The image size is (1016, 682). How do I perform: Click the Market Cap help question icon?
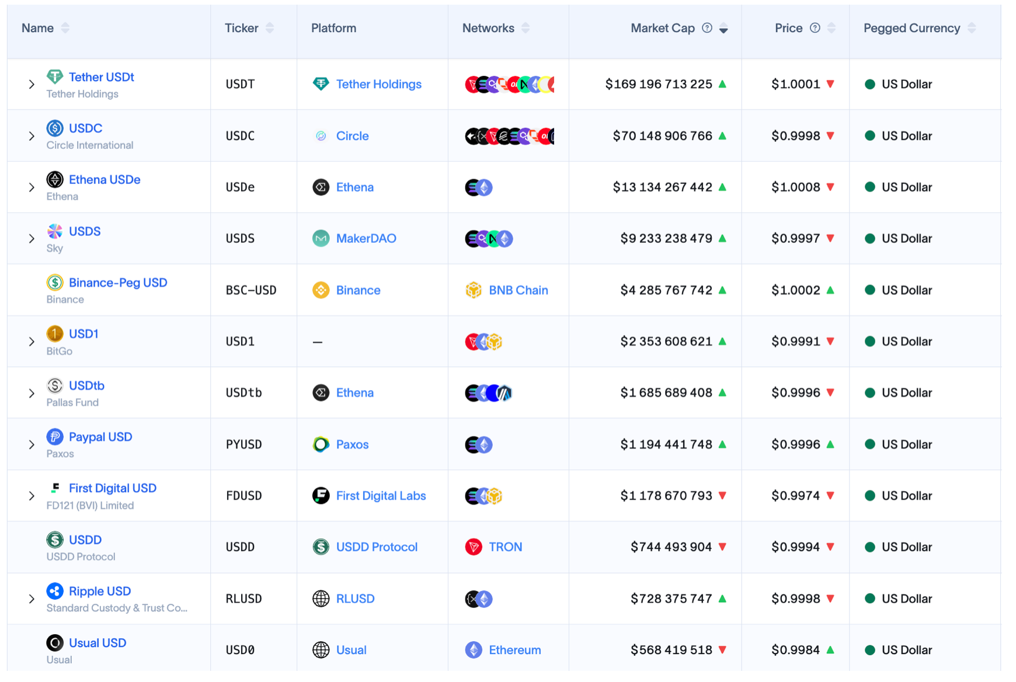coord(707,28)
